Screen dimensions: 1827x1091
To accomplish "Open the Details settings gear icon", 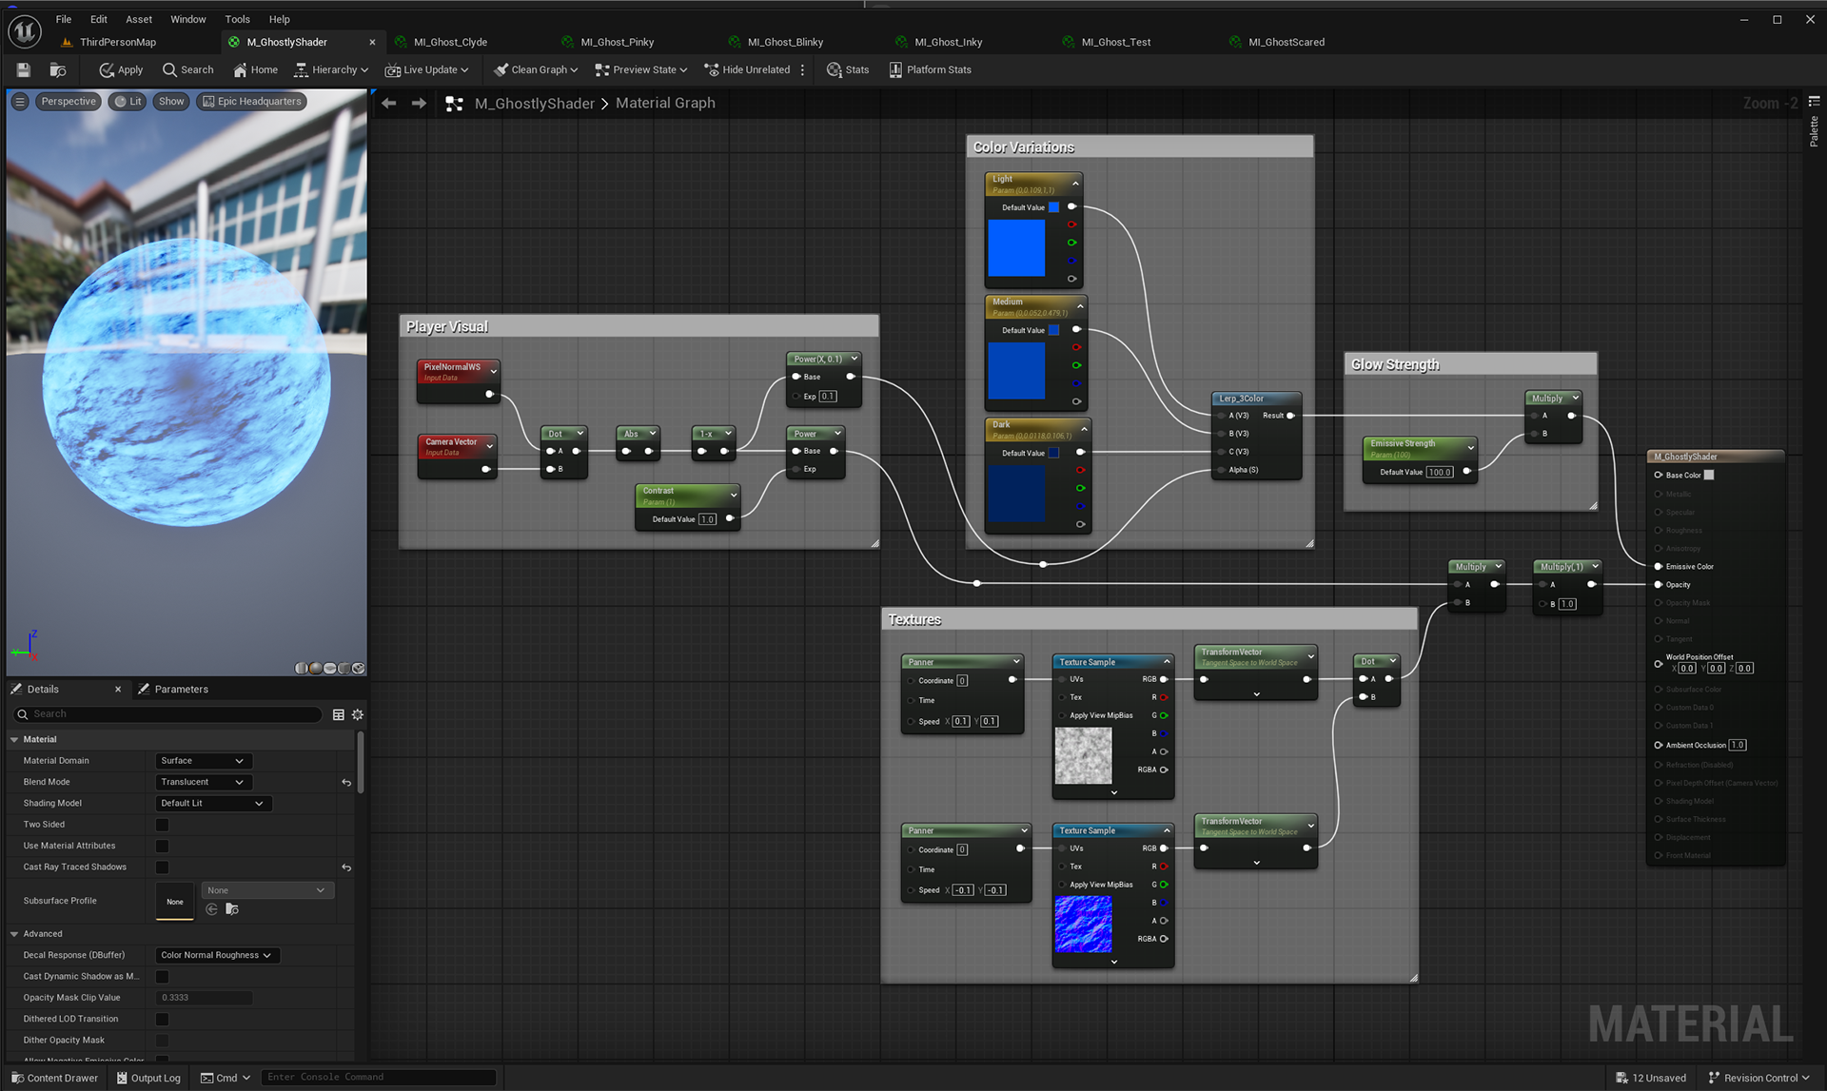I will [358, 714].
